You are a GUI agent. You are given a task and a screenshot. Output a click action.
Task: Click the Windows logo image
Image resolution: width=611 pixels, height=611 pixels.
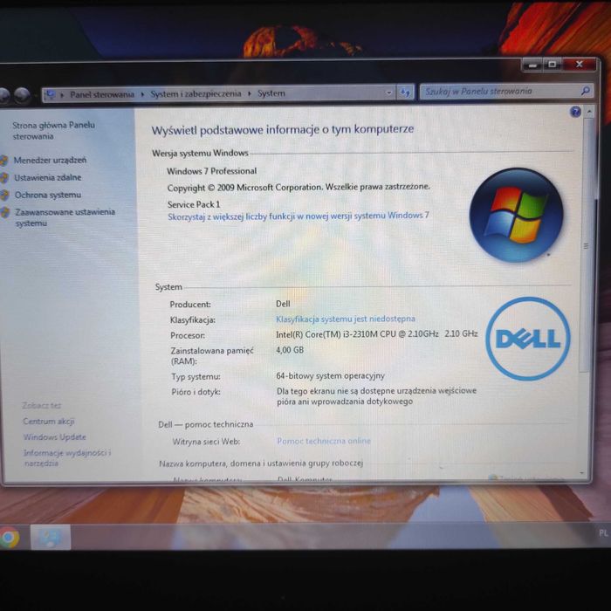point(517,215)
